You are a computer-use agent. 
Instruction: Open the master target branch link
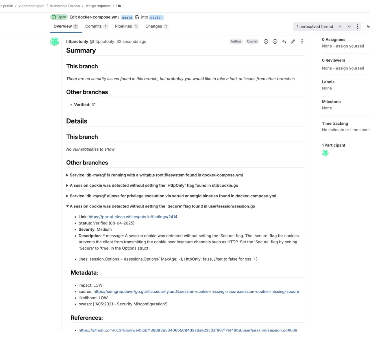[156, 18]
